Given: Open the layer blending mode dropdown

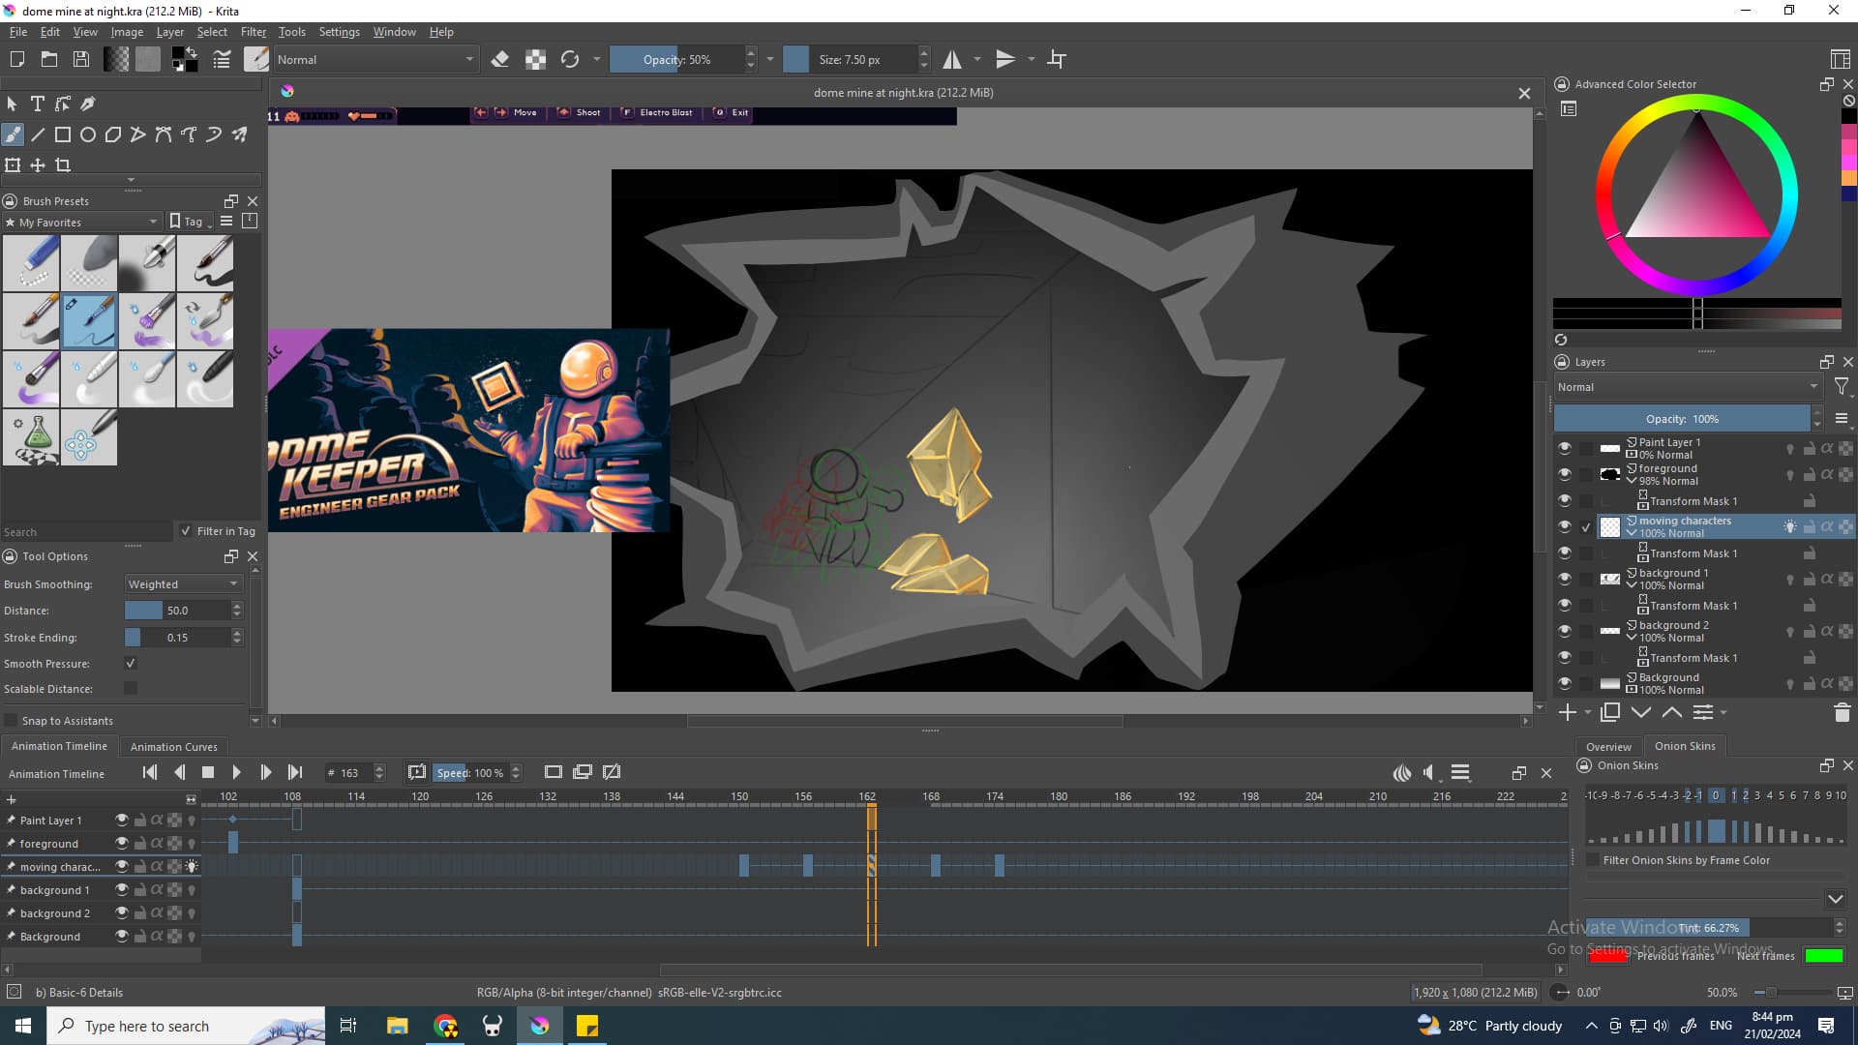Looking at the screenshot, I should (1687, 387).
